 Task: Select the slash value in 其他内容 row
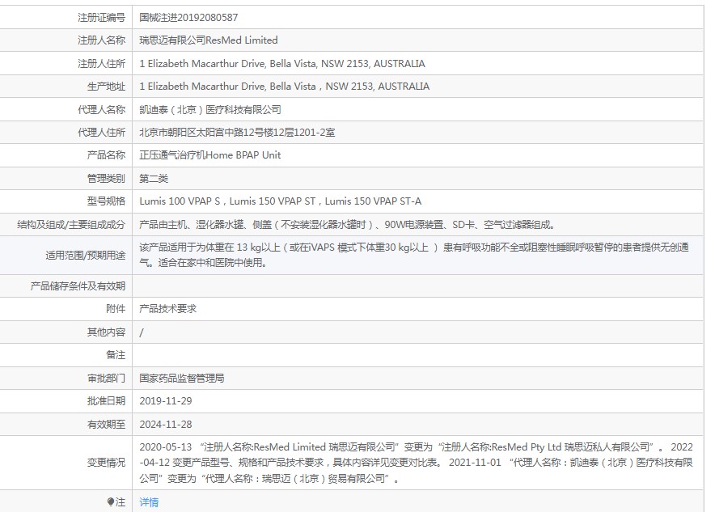[x=142, y=332]
